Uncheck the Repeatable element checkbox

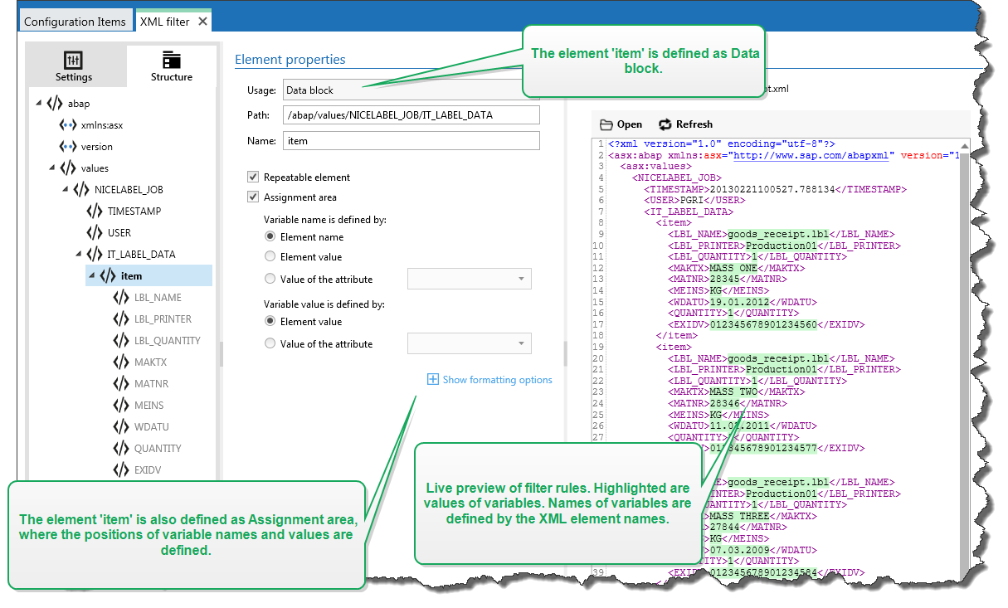(x=252, y=177)
